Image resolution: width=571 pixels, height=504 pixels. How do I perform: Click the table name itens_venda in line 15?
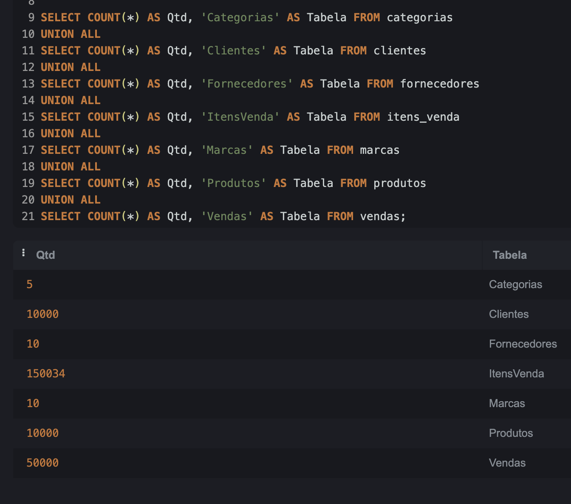(x=423, y=117)
